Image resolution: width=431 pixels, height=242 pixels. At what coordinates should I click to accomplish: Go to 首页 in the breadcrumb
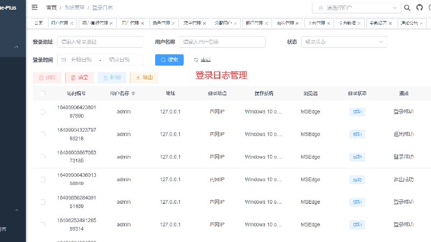51,8
